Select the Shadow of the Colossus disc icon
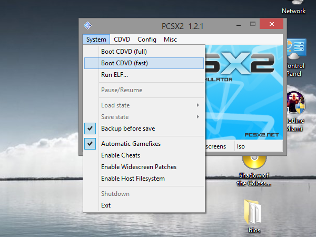Image resolution: width=316 pixels, height=237 pixels. point(254,171)
